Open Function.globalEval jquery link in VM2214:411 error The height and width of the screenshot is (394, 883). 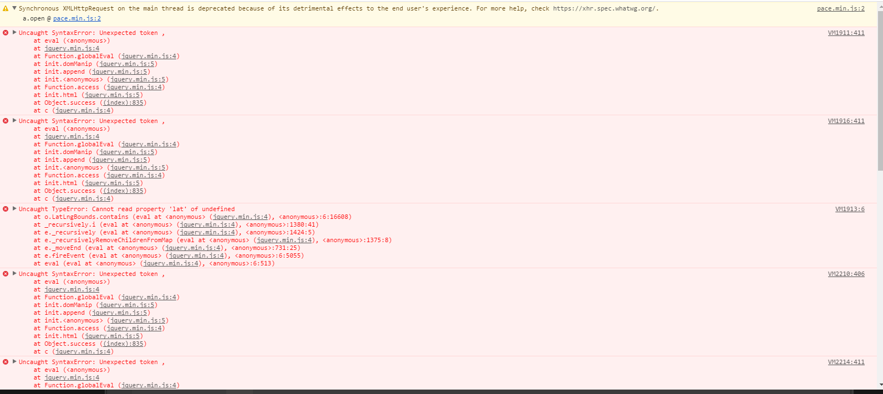(x=149, y=385)
